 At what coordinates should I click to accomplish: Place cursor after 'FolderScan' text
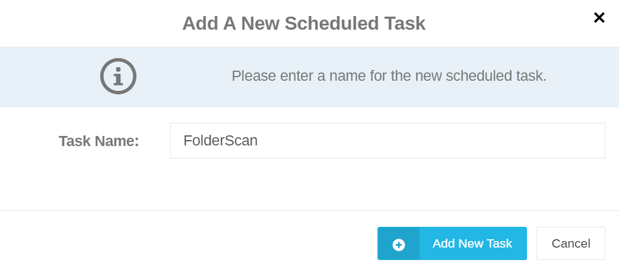point(259,141)
